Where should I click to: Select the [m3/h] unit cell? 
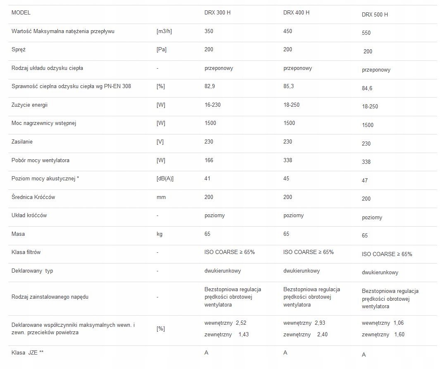click(x=164, y=31)
